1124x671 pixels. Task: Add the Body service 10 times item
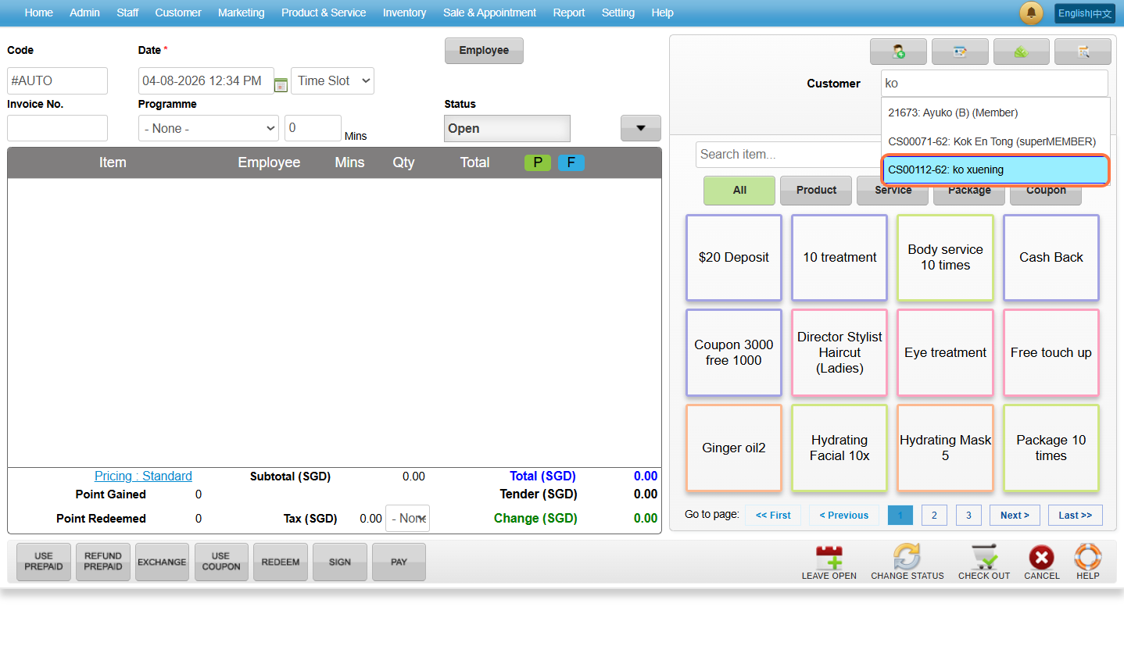click(x=946, y=258)
